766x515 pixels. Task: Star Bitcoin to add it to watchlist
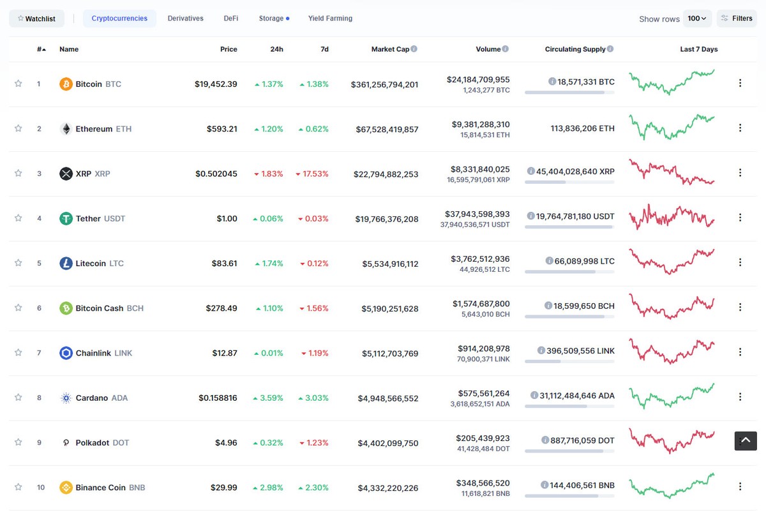19,83
